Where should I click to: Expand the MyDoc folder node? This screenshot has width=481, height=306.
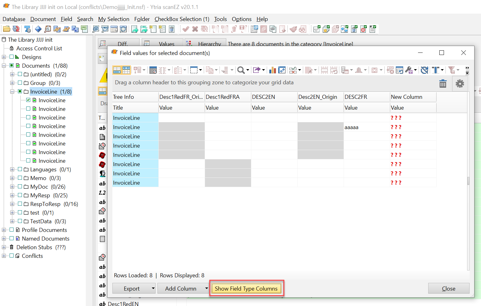coord(12,187)
